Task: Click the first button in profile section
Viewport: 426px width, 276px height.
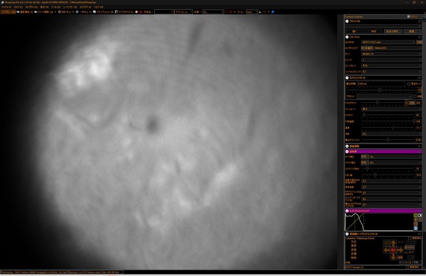Action: 354,31
